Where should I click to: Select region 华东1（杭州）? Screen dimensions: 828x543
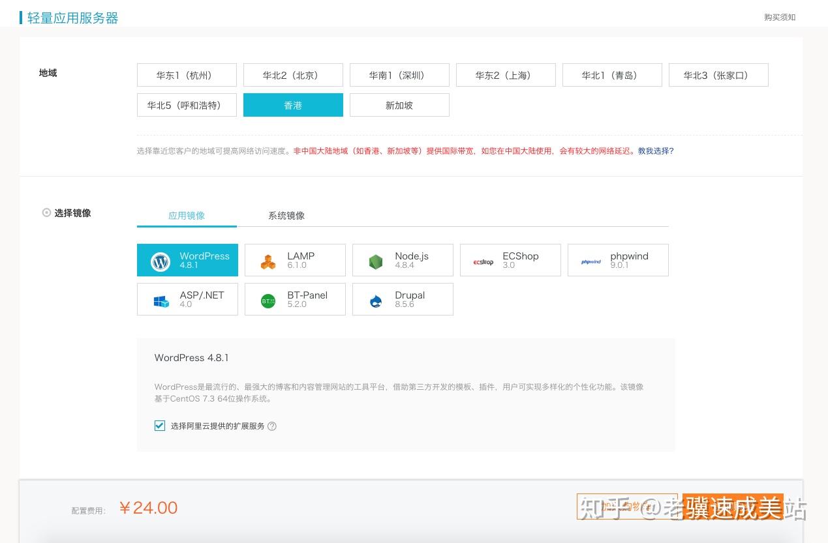187,75
